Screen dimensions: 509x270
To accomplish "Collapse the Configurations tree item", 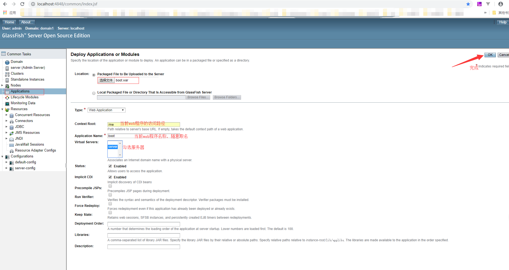I will click(x=2, y=156).
